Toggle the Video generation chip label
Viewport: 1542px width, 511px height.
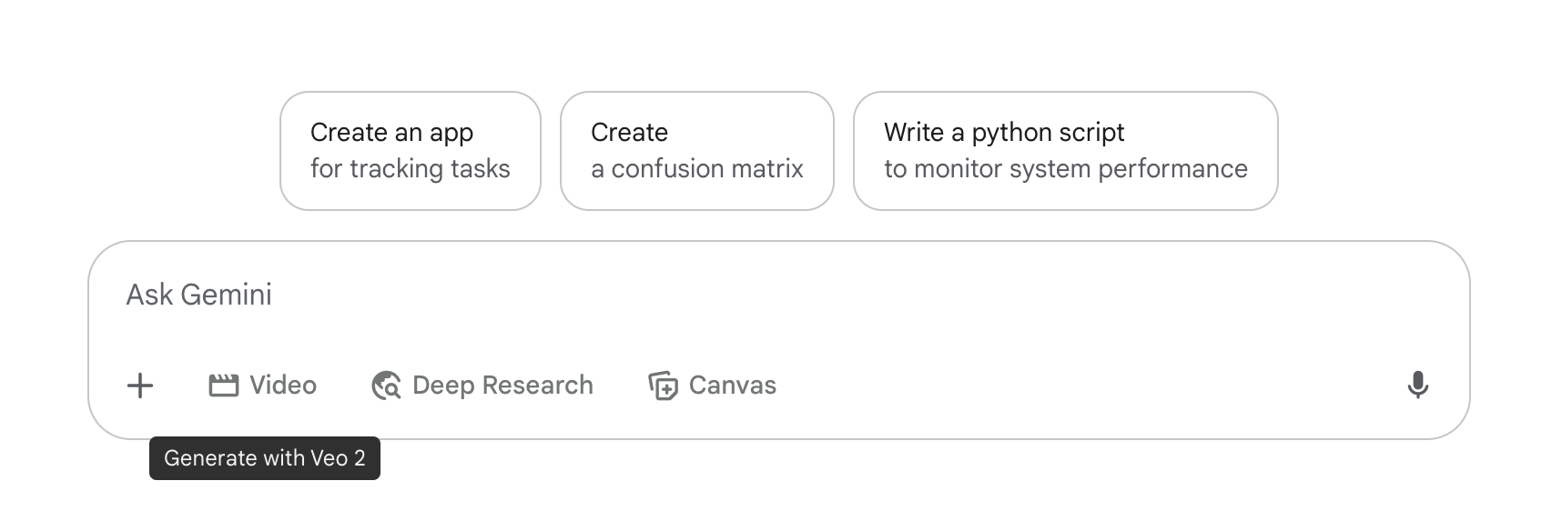tap(283, 386)
